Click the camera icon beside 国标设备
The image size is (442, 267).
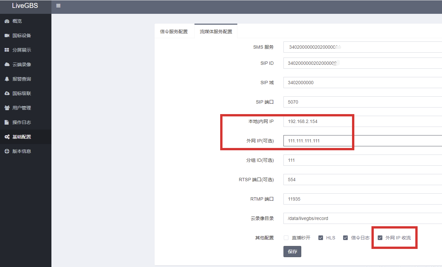(x=7, y=36)
